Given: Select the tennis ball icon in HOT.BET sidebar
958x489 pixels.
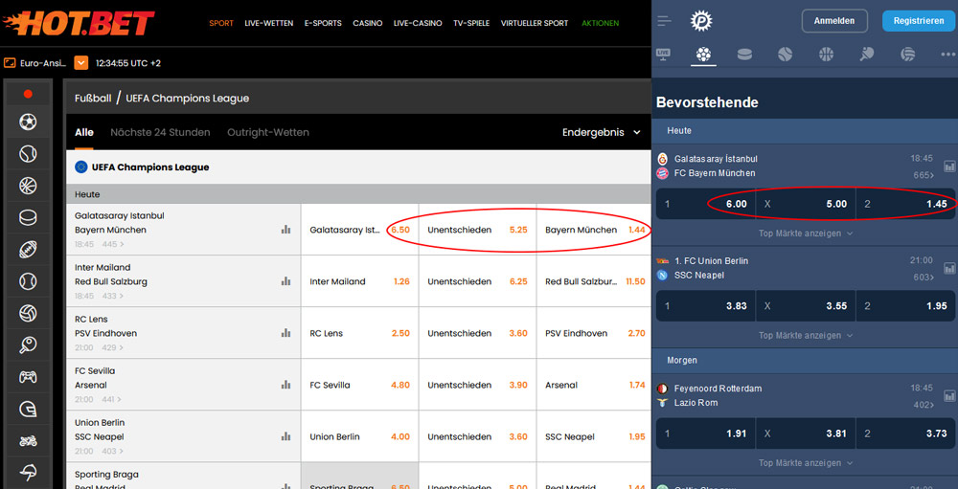Looking at the screenshot, I should coord(28,154).
